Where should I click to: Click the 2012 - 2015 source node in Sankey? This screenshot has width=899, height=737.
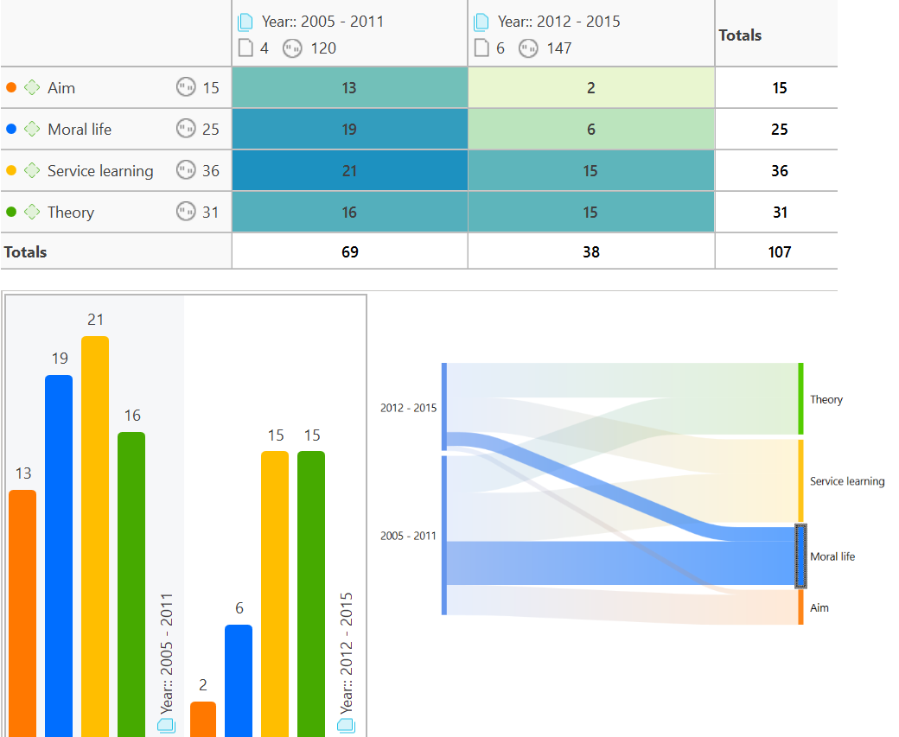444,406
